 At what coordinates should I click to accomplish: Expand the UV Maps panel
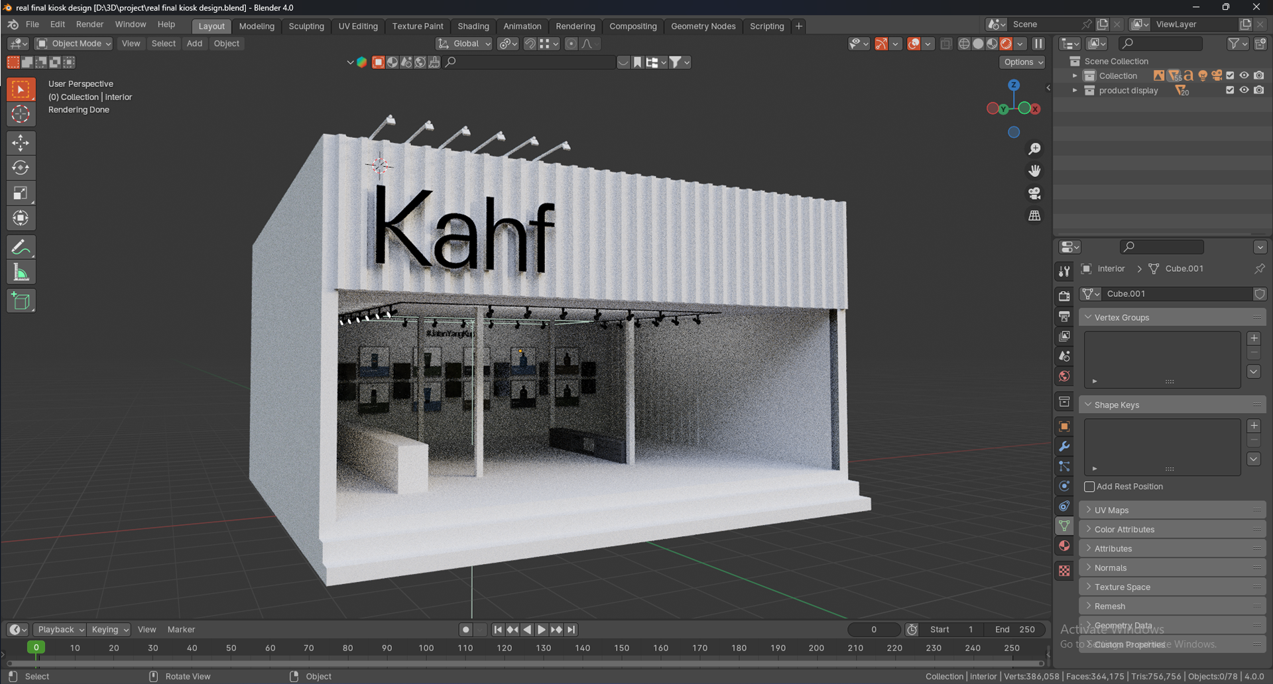[1172, 510]
